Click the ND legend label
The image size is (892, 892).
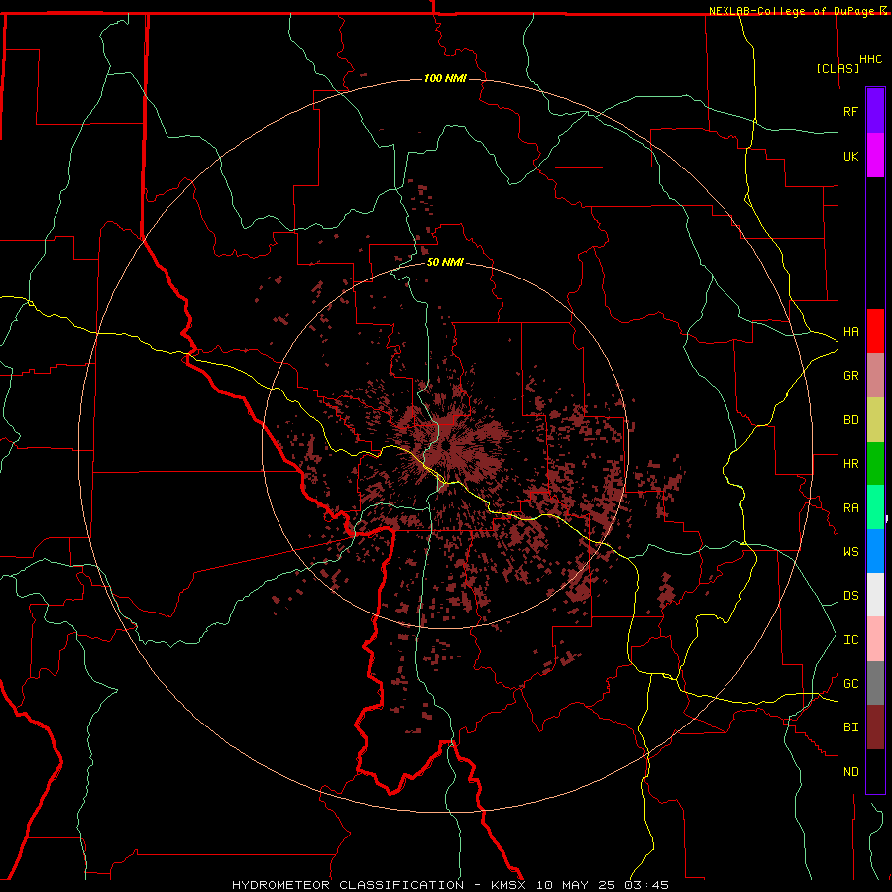click(x=850, y=771)
